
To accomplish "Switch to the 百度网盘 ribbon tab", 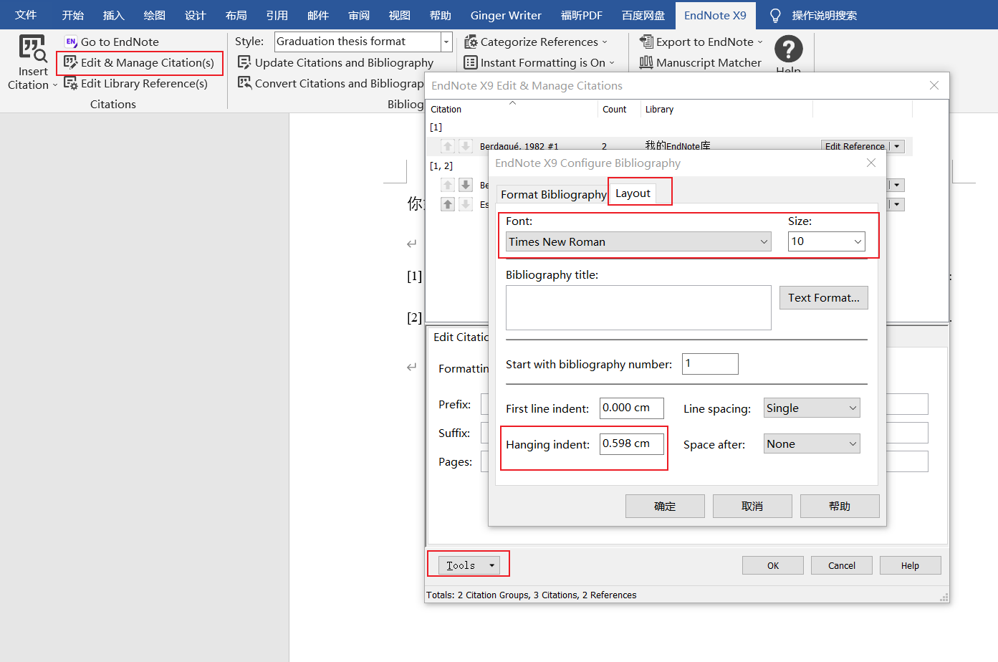I will [x=643, y=15].
